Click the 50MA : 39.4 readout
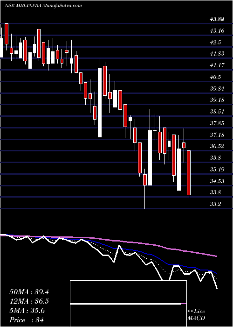 [x=29, y=292]
